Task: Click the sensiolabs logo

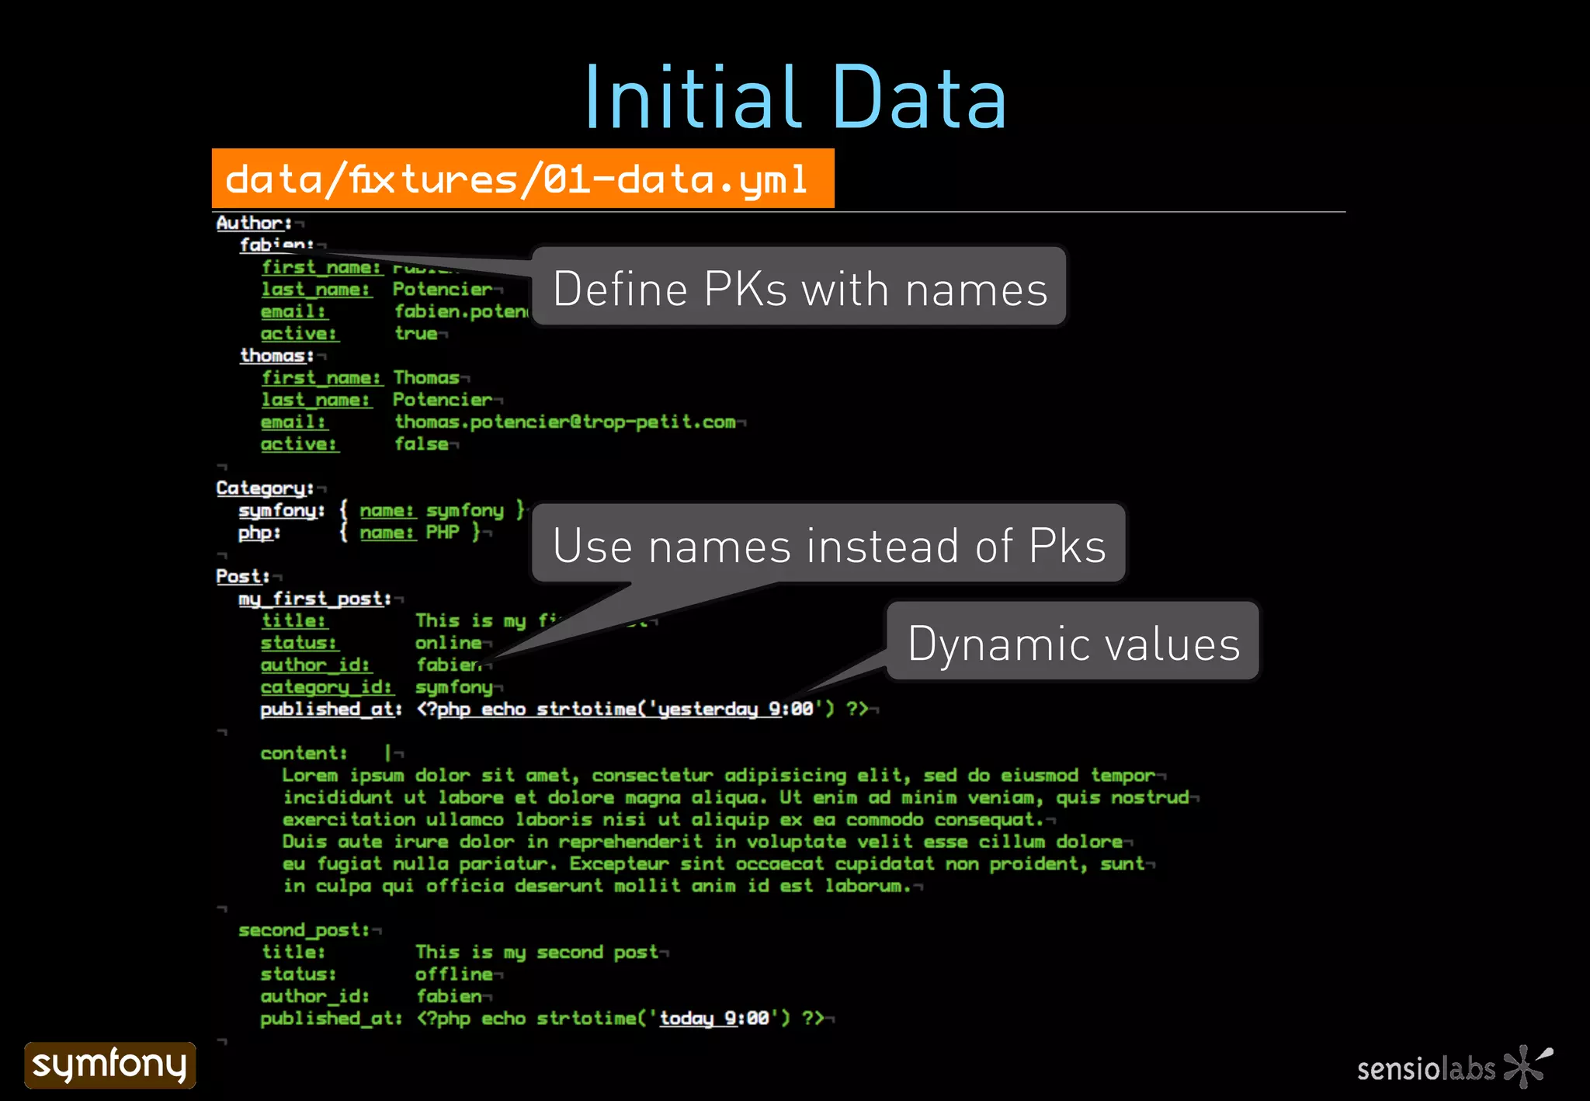Action: [1455, 1067]
